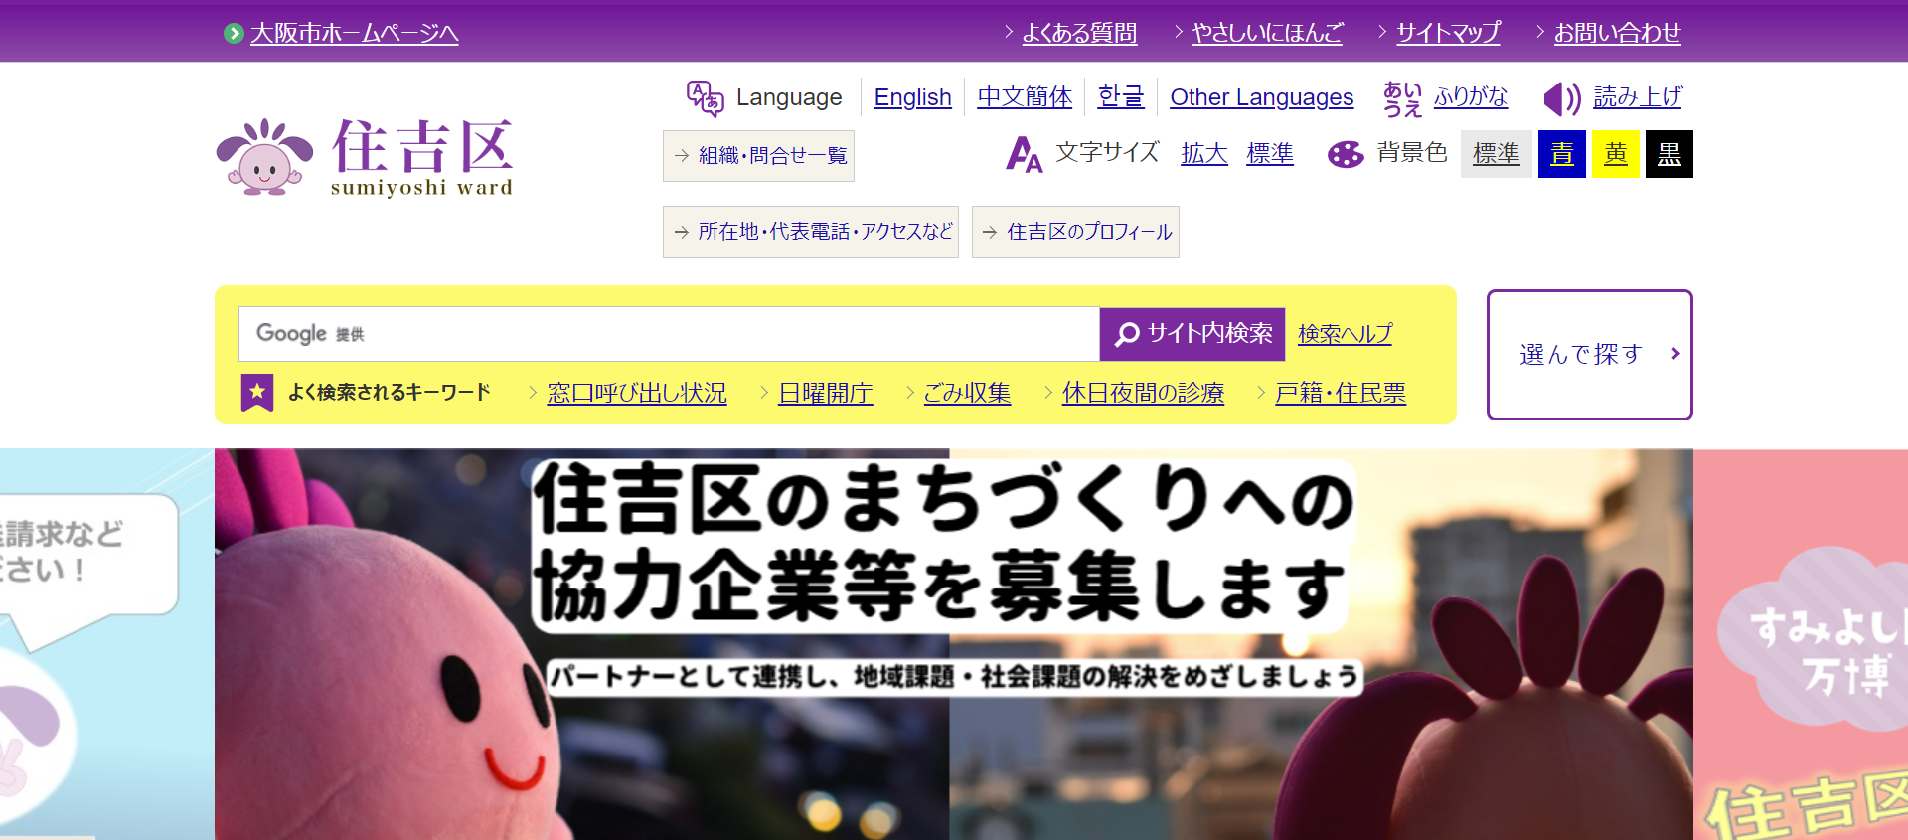The image size is (1908, 840).
Task: Show the next すみよし万博 slide on the right
Action: pos(1801,644)
